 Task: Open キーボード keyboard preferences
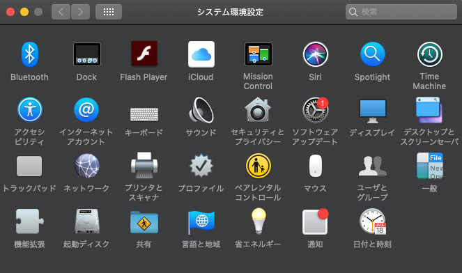point(144,114)
